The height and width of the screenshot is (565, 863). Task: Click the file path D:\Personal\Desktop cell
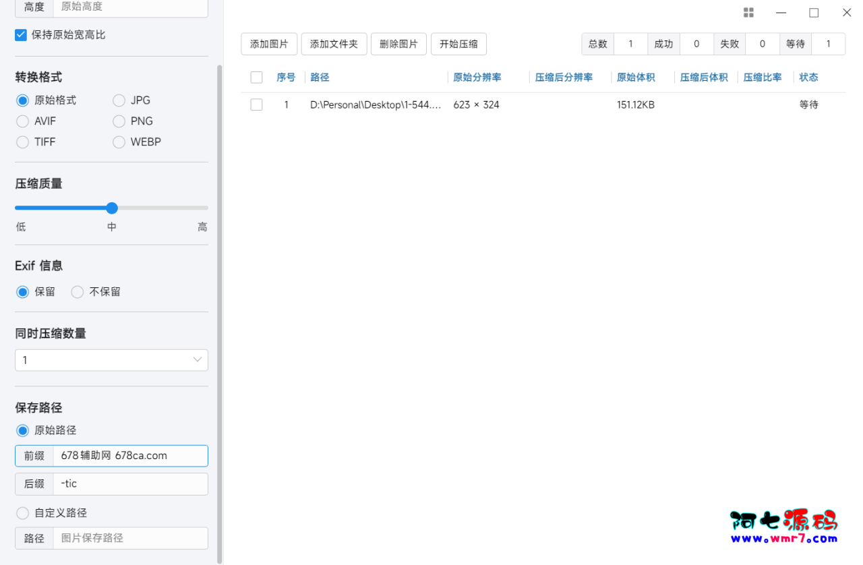pyautogui.click(x=376, y=105)
